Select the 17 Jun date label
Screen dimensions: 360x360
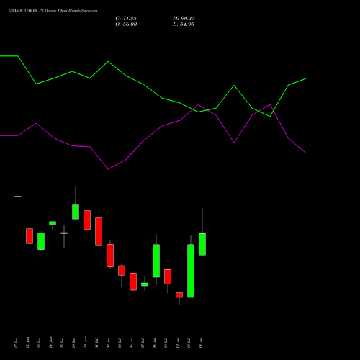(16, 343)
